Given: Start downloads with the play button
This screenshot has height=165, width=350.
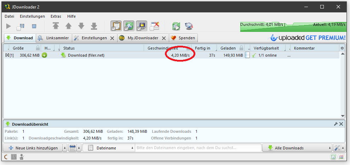Looking at the screenshot, I should point(8,26).
